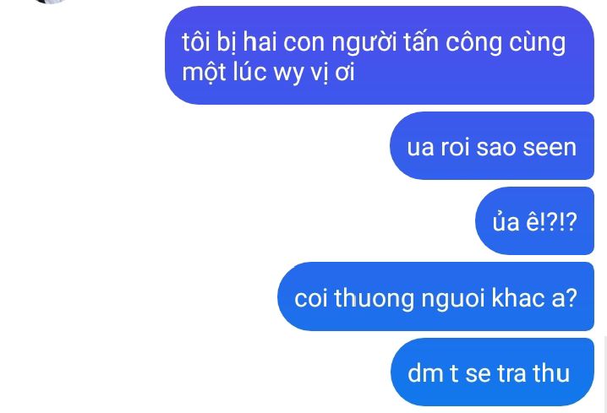
Task: Tap the 'ua roi sao seen' message bubble
Action: pyautogui.click(x=492, y=146)
